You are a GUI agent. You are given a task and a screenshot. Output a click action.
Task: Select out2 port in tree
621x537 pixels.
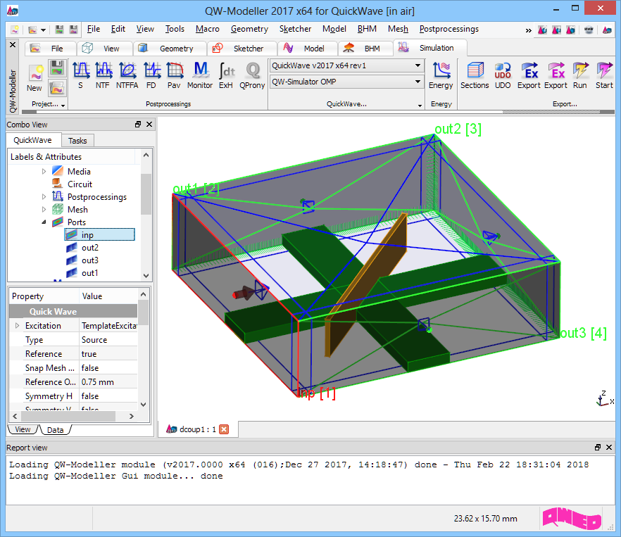pos(89,248)
